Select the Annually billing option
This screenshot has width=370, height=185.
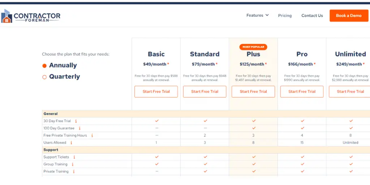pyautogui.click(x=45, y=66)
